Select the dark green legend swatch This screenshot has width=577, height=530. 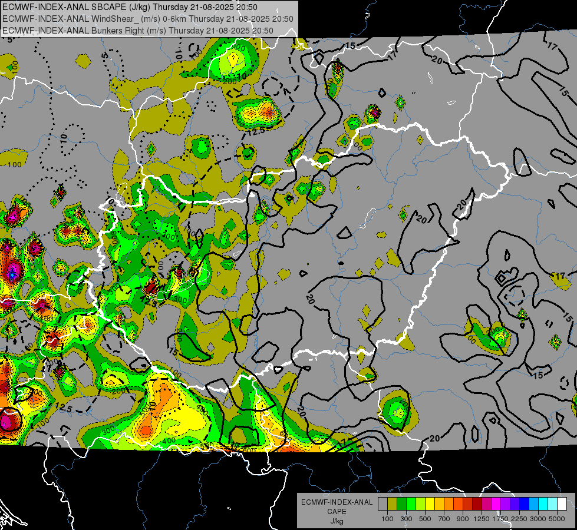coord(401,504)
